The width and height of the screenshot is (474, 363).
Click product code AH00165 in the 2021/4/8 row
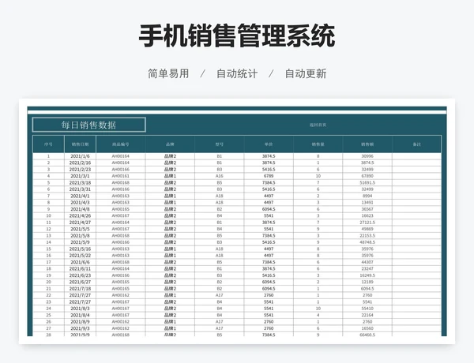[x=121, y=209]
